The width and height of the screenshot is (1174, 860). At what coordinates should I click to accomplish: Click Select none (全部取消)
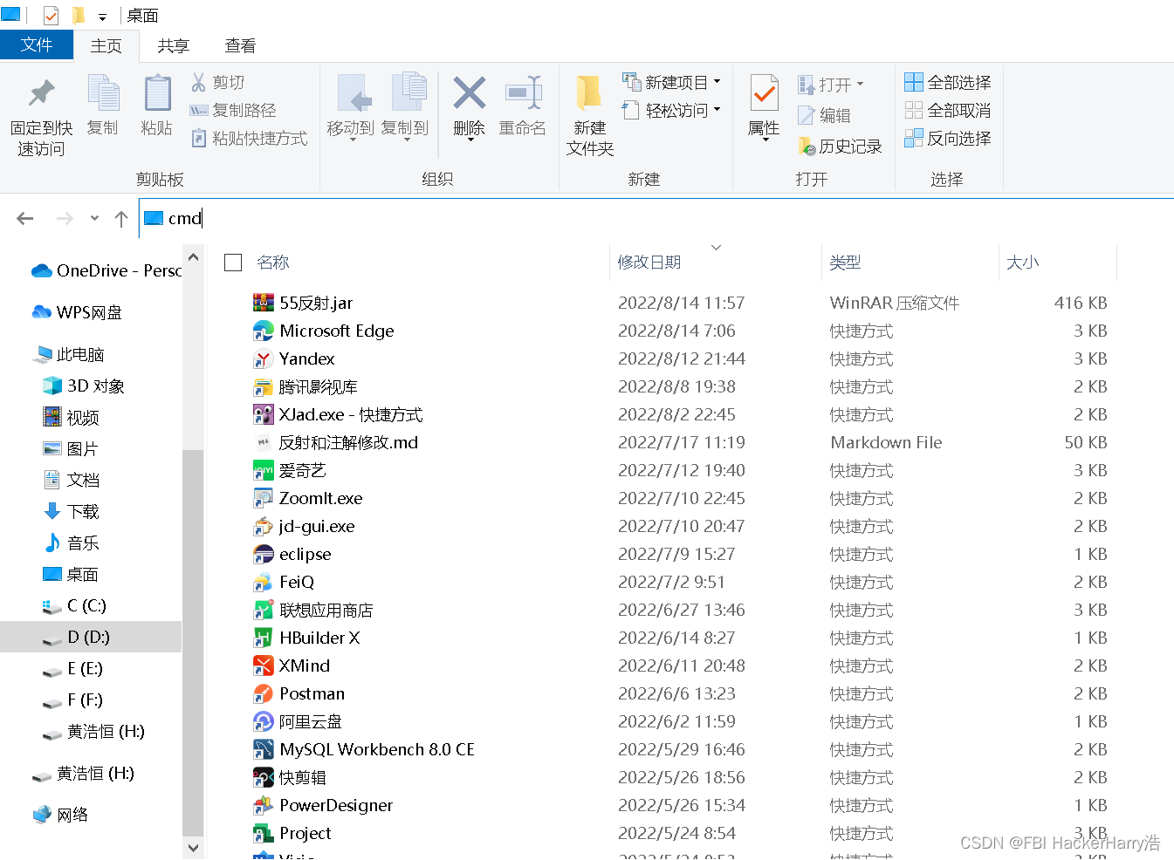(948, 110)
